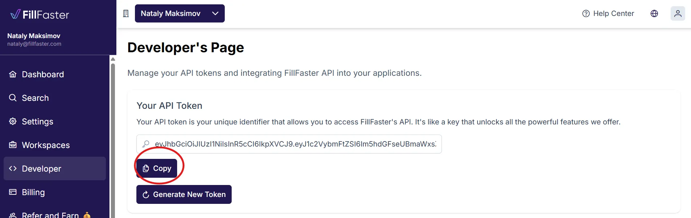Screen dimensions: 691x218
Task: Click the Billing card icon
Action: click(x=13, y=192)
